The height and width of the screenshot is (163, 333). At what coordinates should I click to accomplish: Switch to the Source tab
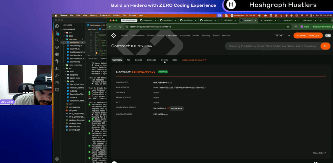(139, 60)
